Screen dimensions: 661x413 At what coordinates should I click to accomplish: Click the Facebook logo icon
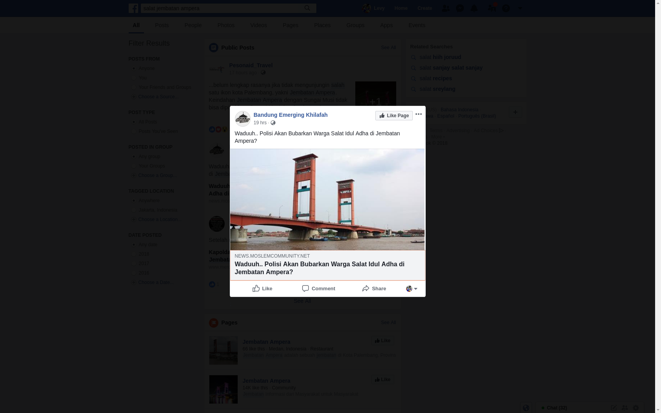pyautogui.click(x=133, y=8)
